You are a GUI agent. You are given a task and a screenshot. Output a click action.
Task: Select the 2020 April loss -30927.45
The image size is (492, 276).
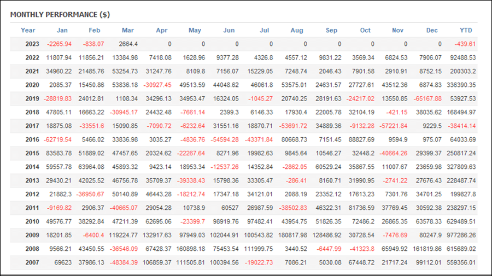157,85
